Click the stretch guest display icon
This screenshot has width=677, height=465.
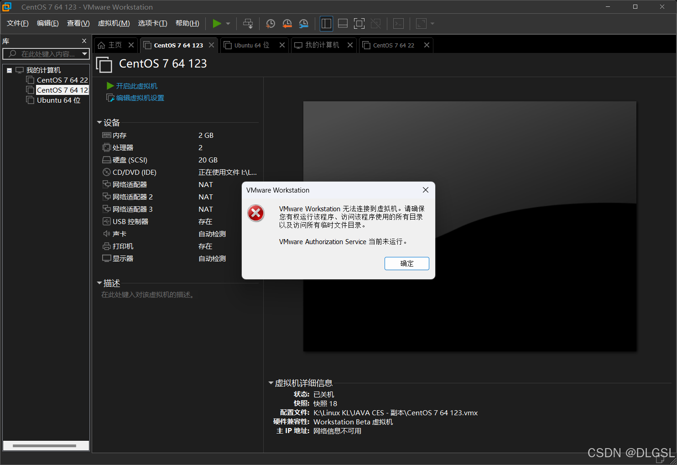point(421,23)
